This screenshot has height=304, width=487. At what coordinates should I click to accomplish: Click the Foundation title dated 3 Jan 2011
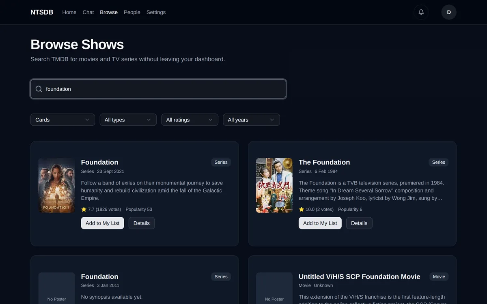[x=100, y=276]
